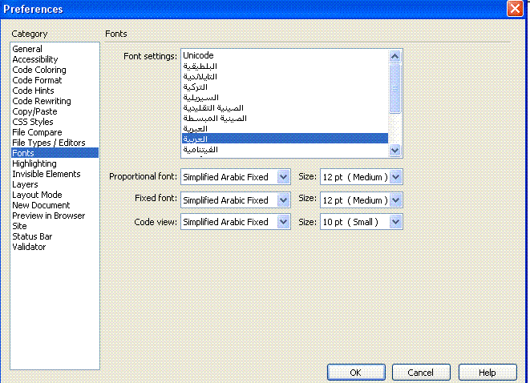Open the Preview in Browser category

click(x=49, y=216)
